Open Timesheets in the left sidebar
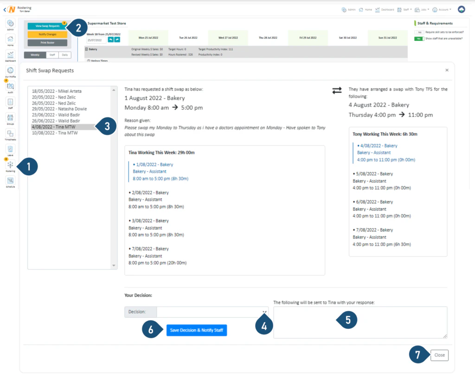The image size is (475, 378). 10,135
